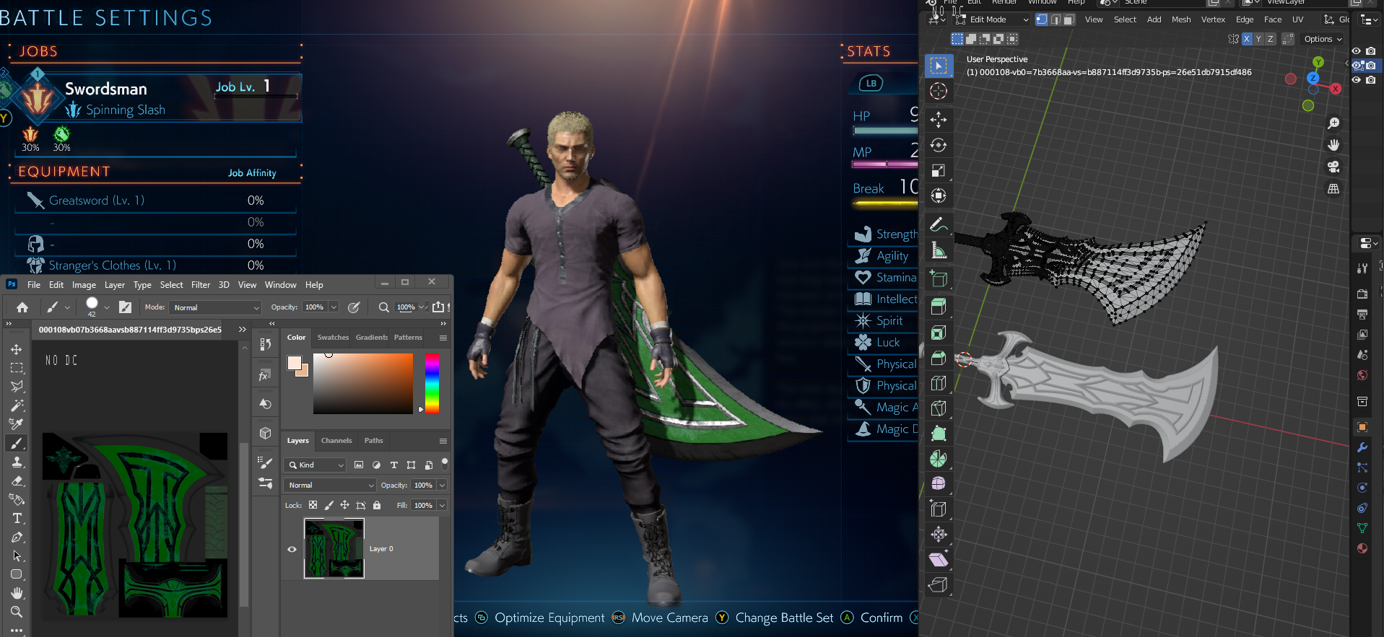
Task: Toggle X axis mirror in Blender
Action: pos(1247,39)
